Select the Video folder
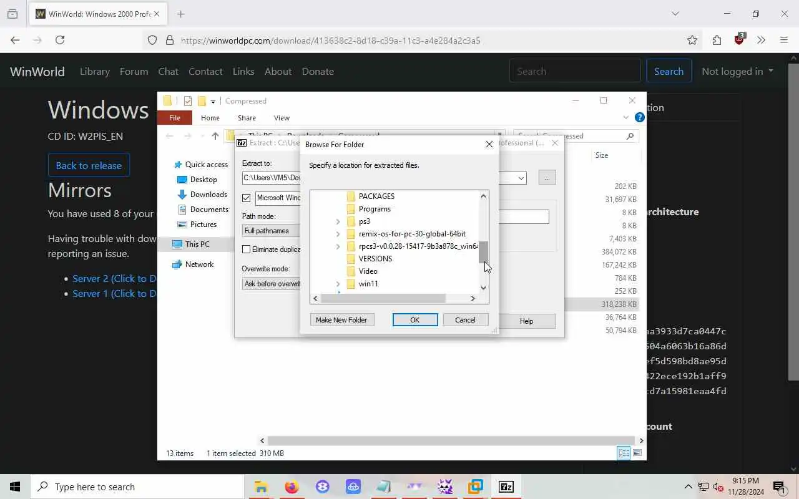Screen dimensions: 799x499 (x=368, y=271)
